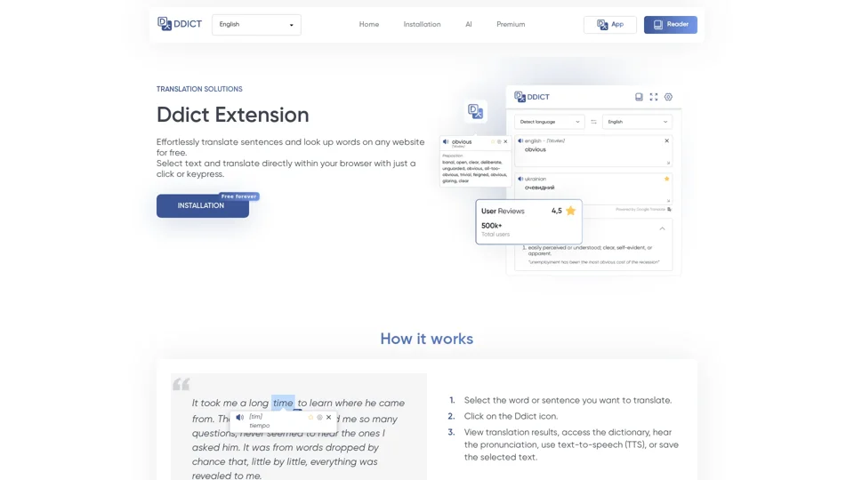Open the settings gear in the DDICT panel

[668, 97]
